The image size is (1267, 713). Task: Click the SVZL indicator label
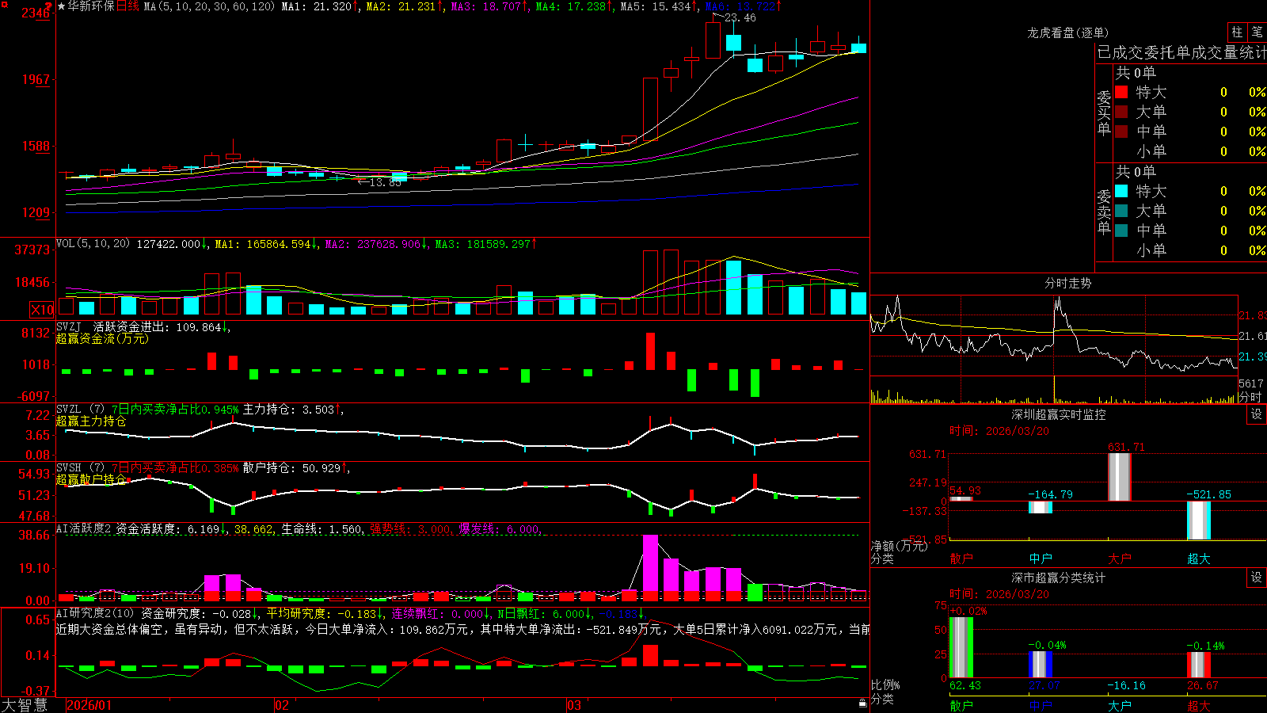[x=69, y=409]
